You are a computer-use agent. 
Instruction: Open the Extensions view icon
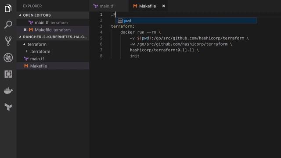[8, 74]
